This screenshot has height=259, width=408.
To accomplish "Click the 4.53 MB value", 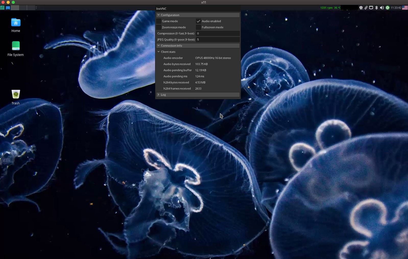I will coord(200,82).
